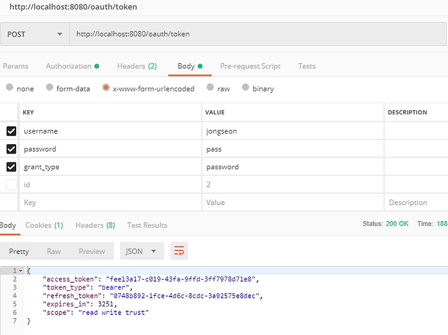Click the VALUE column header
The image size is (448, 335).
coord(215,112)
